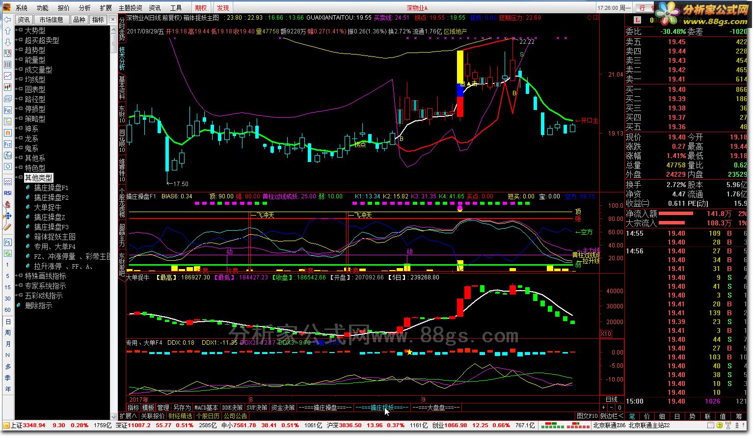
Task: Click the down arrow icon in left toolbar
Action: (x=7, y=42)
